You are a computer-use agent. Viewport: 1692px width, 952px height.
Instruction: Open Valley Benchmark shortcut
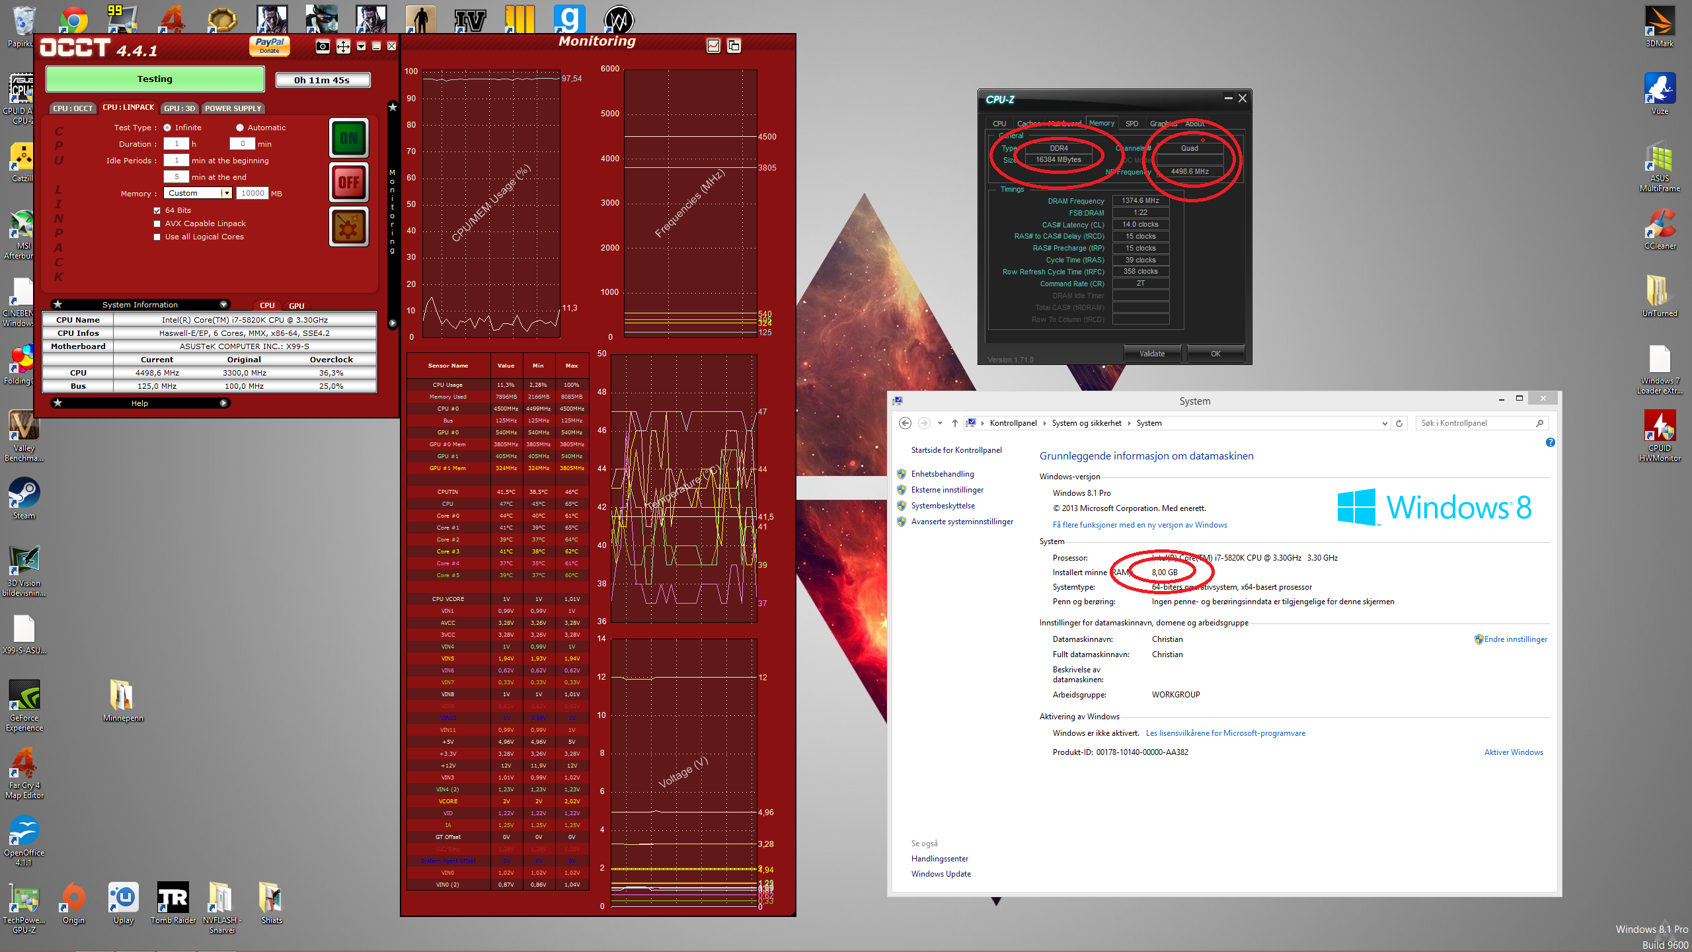pyautogui.click(x=24, y=436)
